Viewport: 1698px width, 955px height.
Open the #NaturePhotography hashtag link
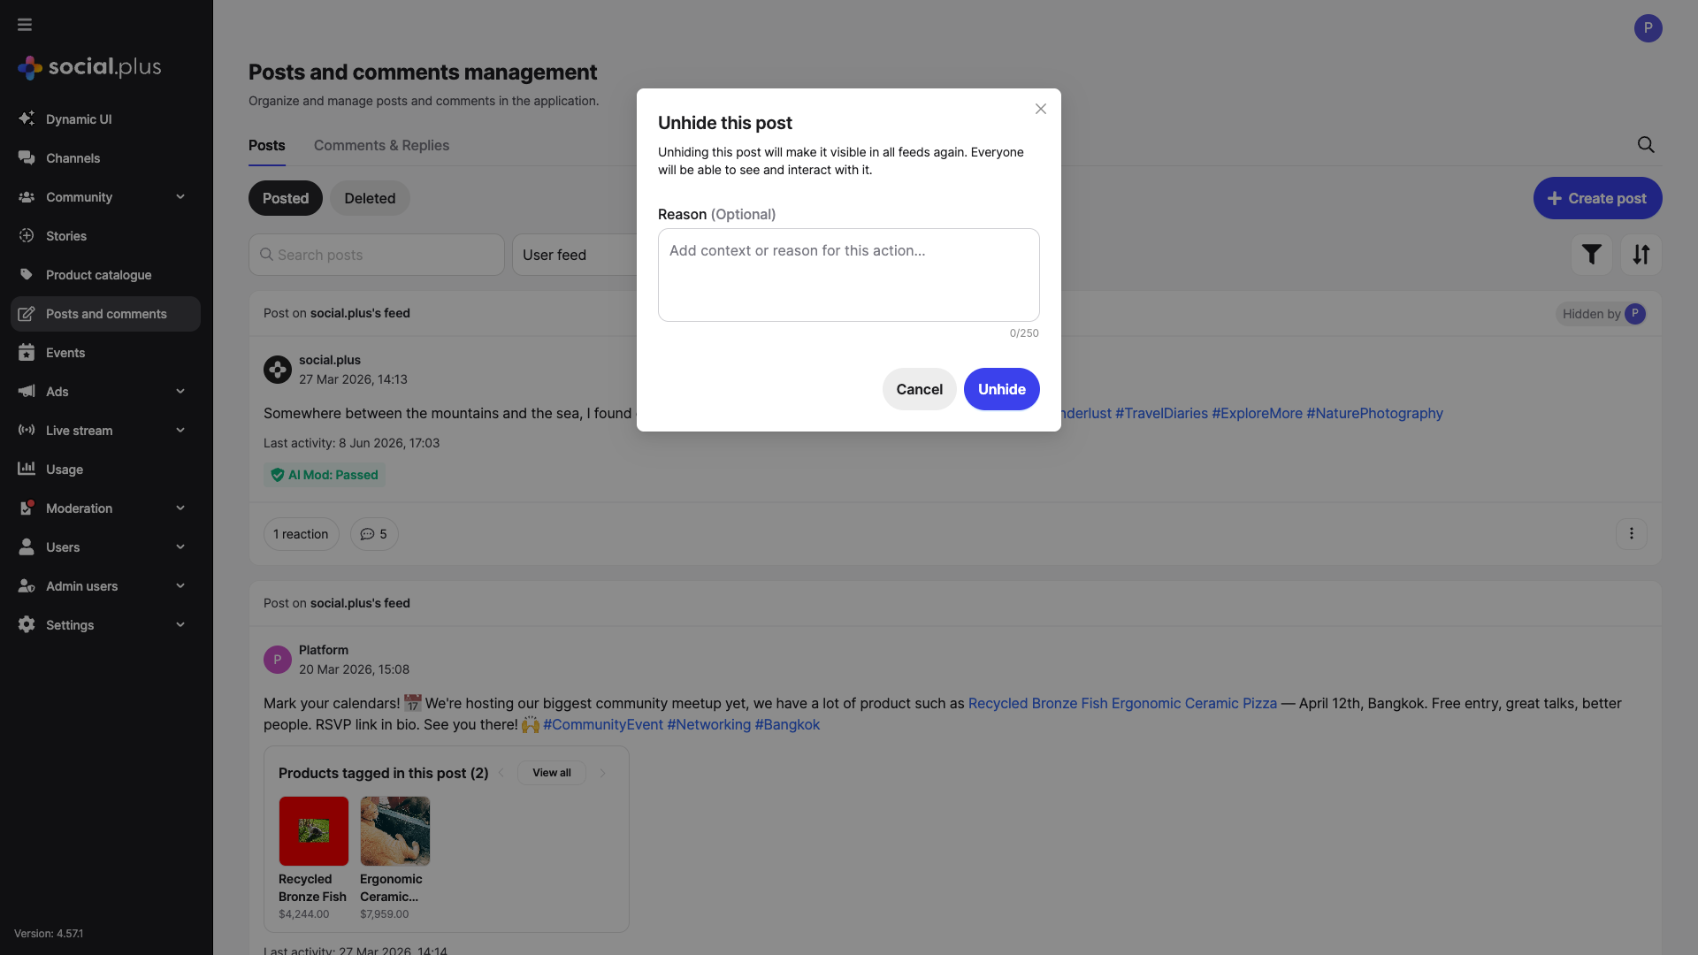(1374, 414)
